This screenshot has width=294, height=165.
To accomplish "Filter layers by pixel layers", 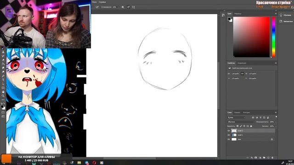I will pyautogui.click(x=253, y=117).
